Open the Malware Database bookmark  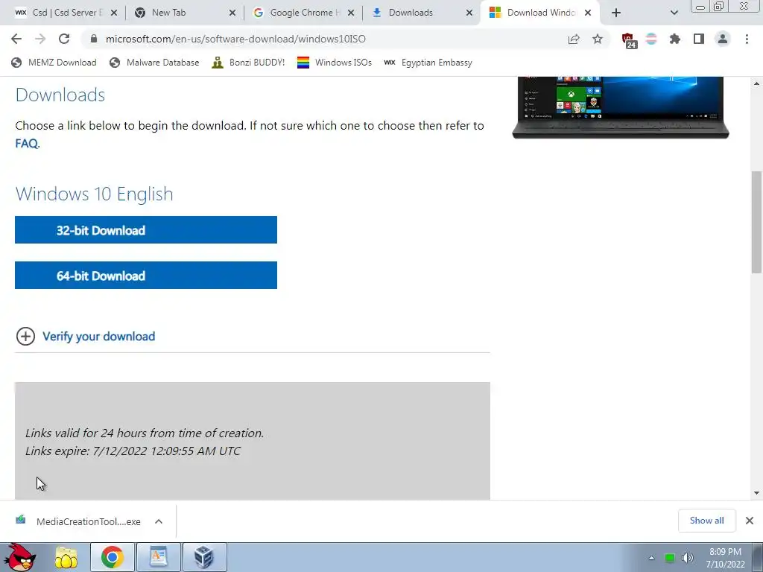coord(154,63)
